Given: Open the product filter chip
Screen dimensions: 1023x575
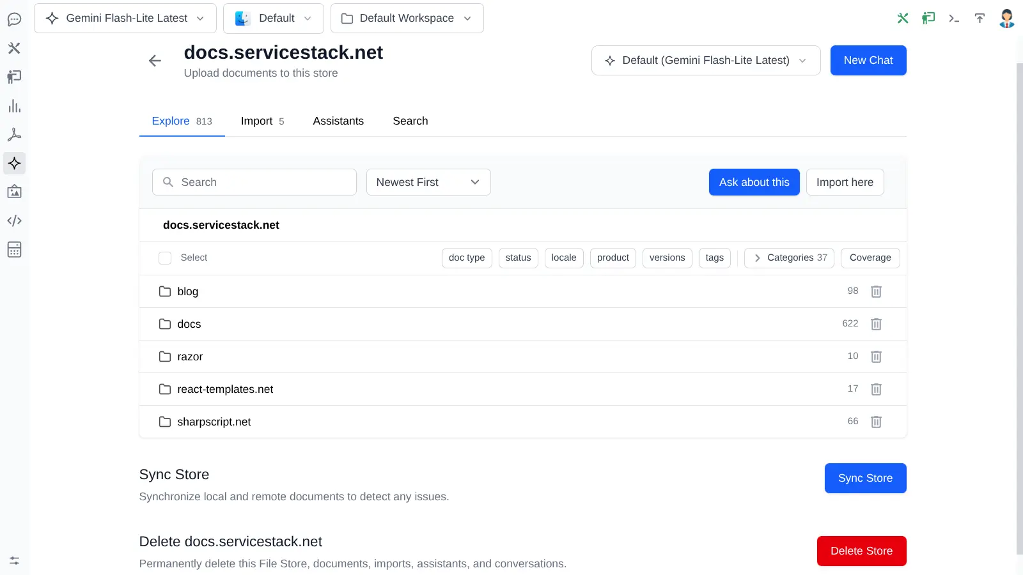Looking at the screenshot, I should point(613,258).
